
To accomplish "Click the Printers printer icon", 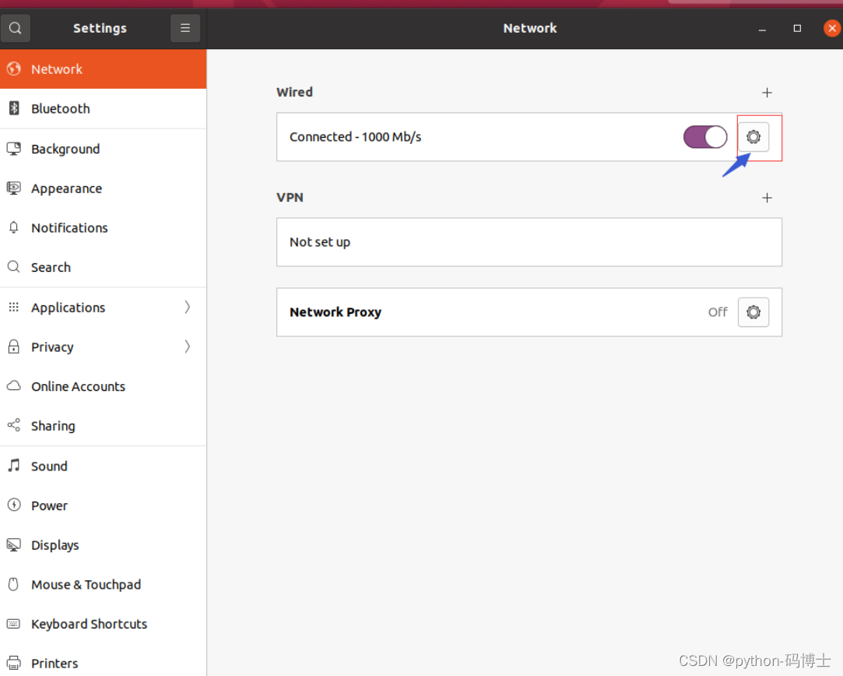I will pyautogui.click(x=14, y=663).
